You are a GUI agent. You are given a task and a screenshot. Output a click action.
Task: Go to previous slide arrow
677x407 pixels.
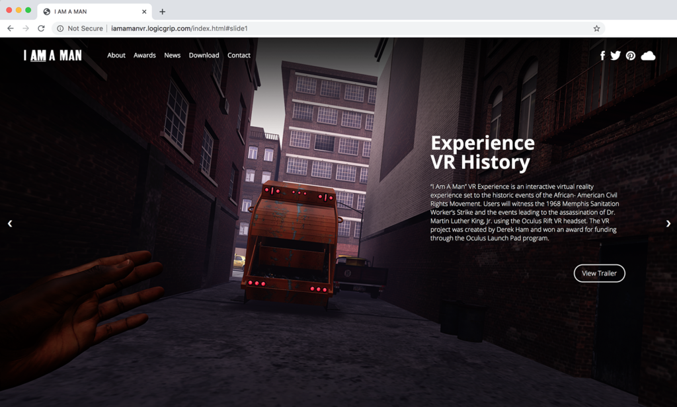click(10, 223)
